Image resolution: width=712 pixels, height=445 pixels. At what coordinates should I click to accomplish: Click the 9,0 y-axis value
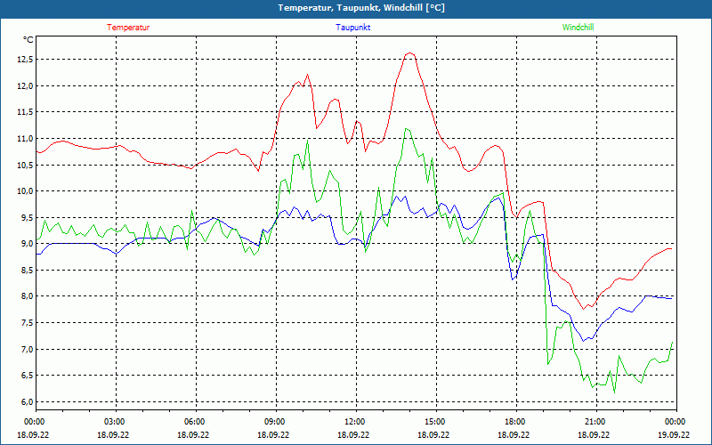coord(28,244)
